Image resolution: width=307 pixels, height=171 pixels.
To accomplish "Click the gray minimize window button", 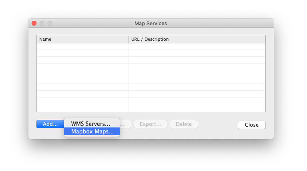I will 42,23.
